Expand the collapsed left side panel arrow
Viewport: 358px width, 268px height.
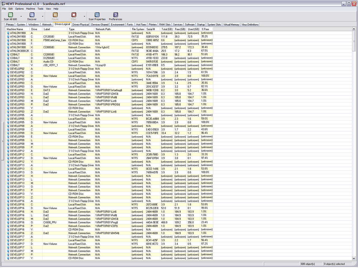tap(3, 141)
